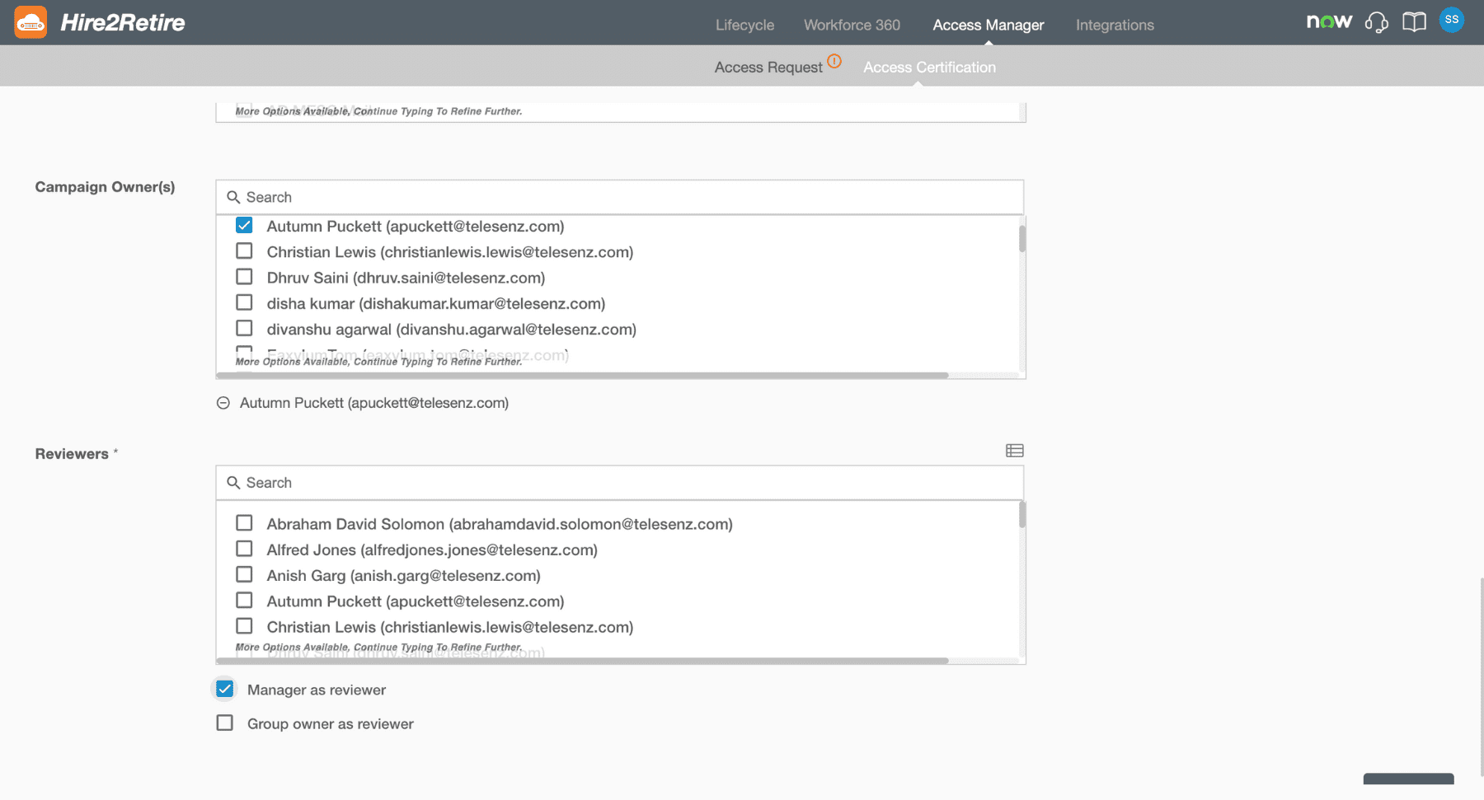Click the Reviewers list view icon
Image resolution: width=1484 pixels, height=800 pixels.
click(1015, 451)
